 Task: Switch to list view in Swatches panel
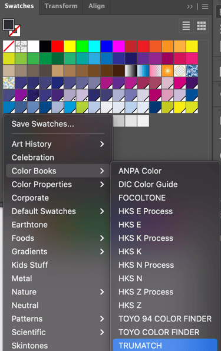point(186,26)
